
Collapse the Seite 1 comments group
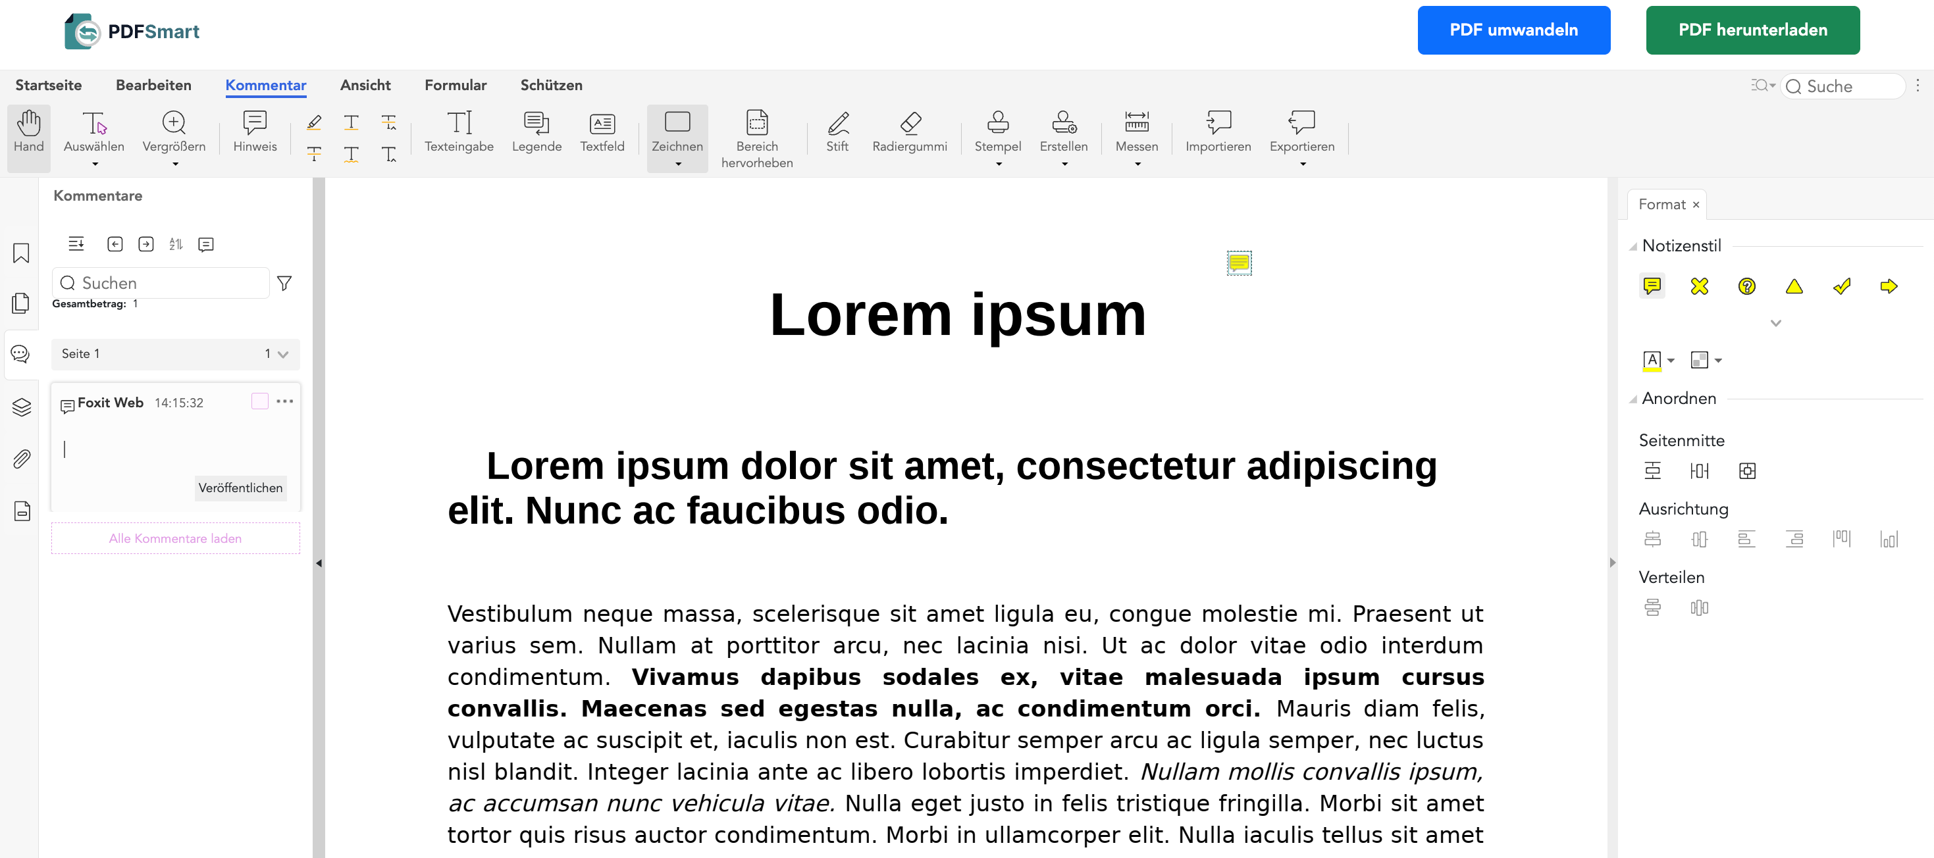pos(283,354)
